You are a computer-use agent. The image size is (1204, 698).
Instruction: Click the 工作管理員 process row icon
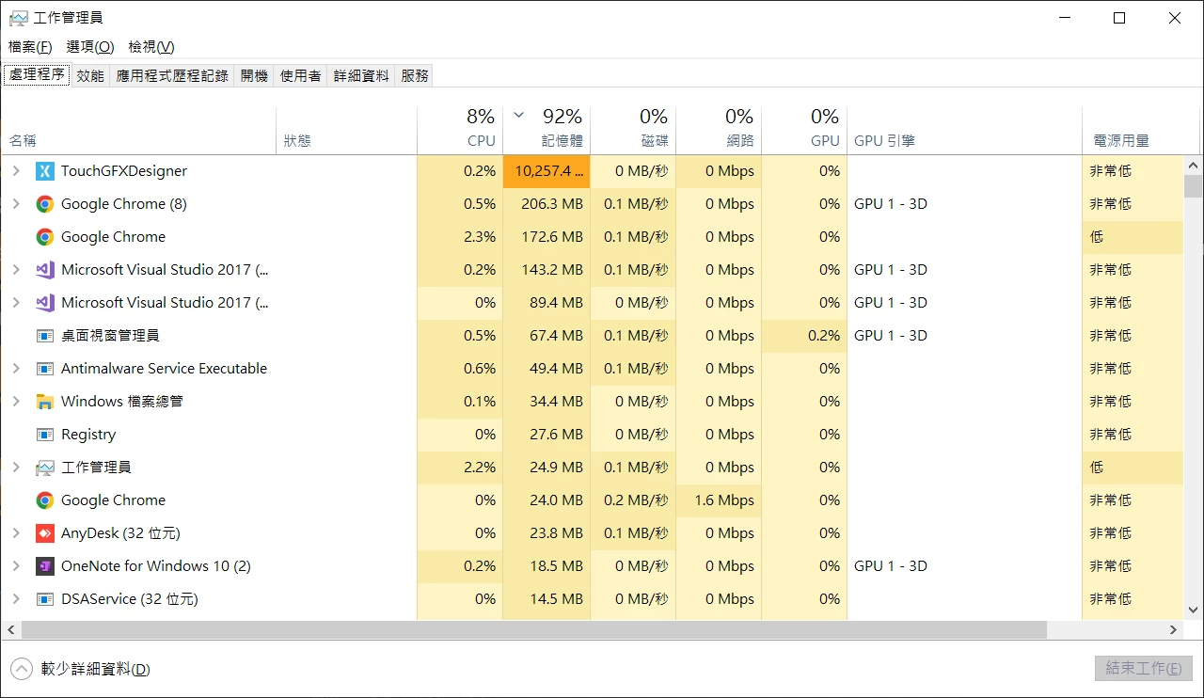click(x=44, y=468)
